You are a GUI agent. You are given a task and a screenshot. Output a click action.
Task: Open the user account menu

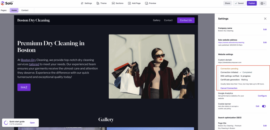tap(263, 3)
